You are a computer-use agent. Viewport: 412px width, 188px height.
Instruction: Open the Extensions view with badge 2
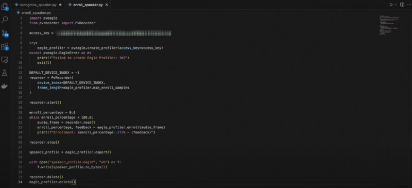[x=5, y=46]
